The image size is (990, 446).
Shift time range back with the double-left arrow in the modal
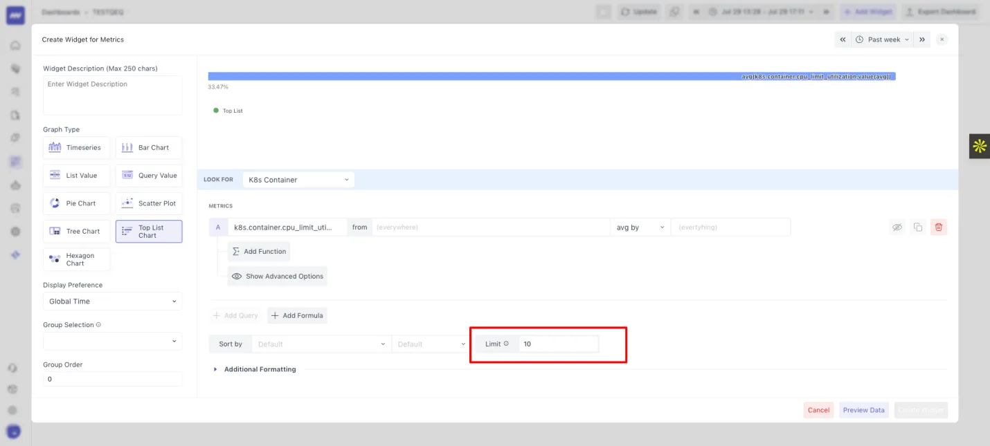pos(843,39)
